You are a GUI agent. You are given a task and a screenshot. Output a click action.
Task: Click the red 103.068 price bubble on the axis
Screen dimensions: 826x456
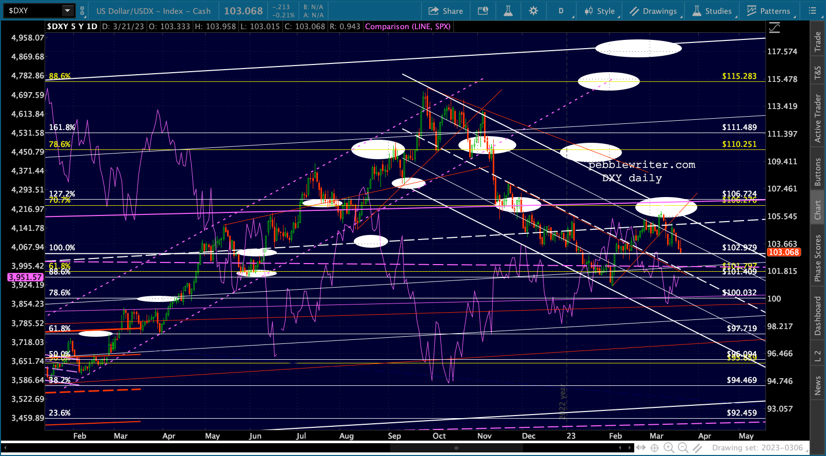[783, 252]
